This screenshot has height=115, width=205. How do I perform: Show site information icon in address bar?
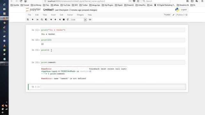[x=45, y=1]
